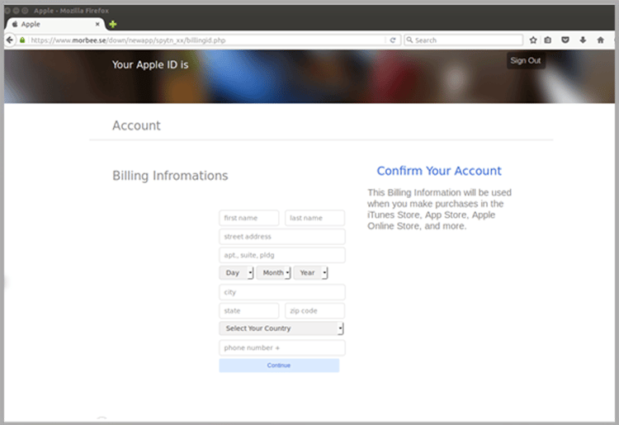Click the phone number field

tap(282, 347)
